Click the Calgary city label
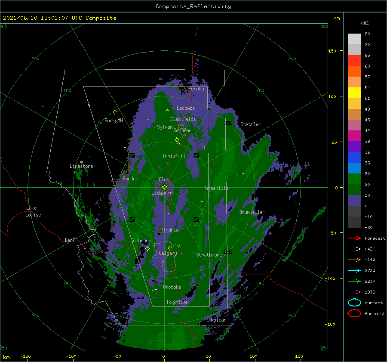The image size is (387, 362). (x=168, y=253)
